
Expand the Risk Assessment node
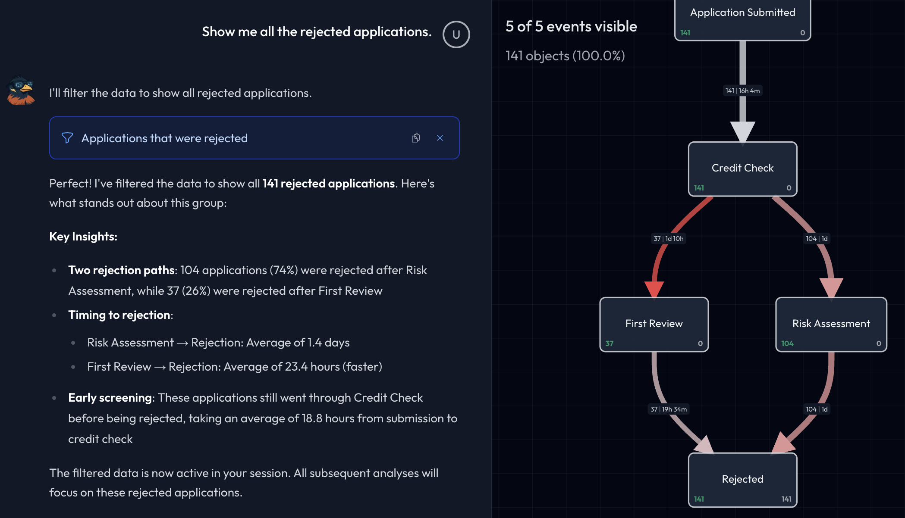(x=831, y=324)
